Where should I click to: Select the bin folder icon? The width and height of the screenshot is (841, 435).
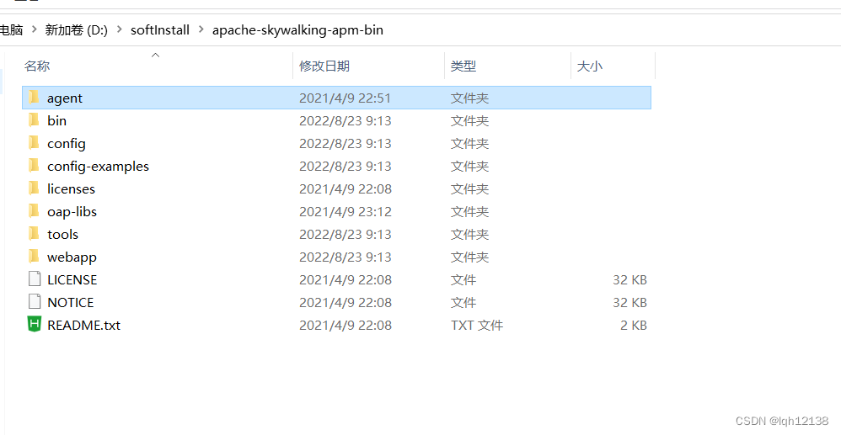pyautogui.click(x=34, y=120)
